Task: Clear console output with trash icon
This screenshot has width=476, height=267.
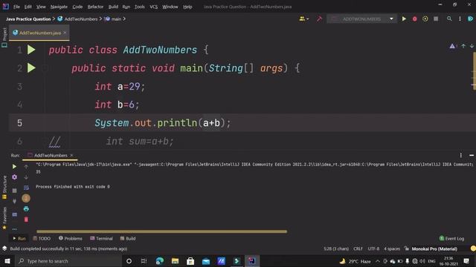Action: coord(26,220)
